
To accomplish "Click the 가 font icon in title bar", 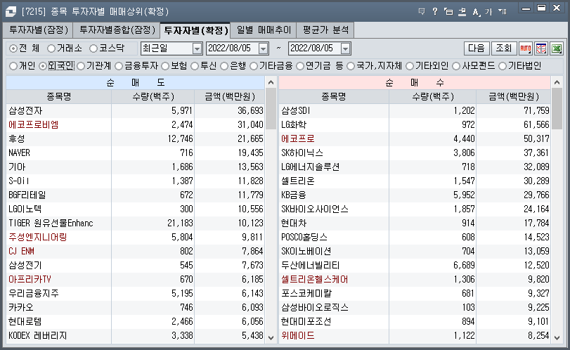I will 488,12.
